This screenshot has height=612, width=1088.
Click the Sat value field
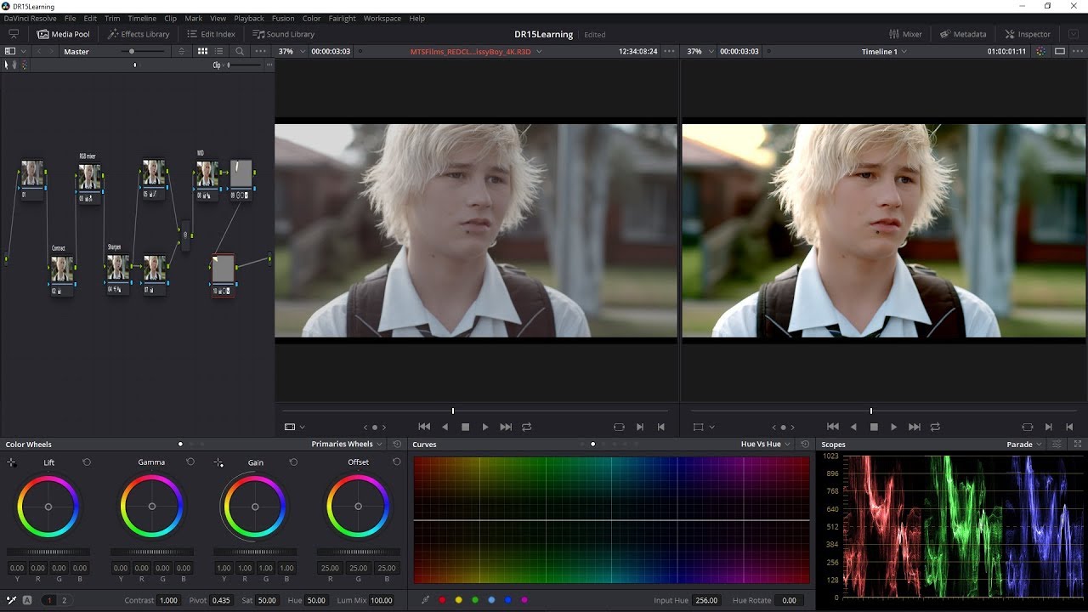[267, 600]
